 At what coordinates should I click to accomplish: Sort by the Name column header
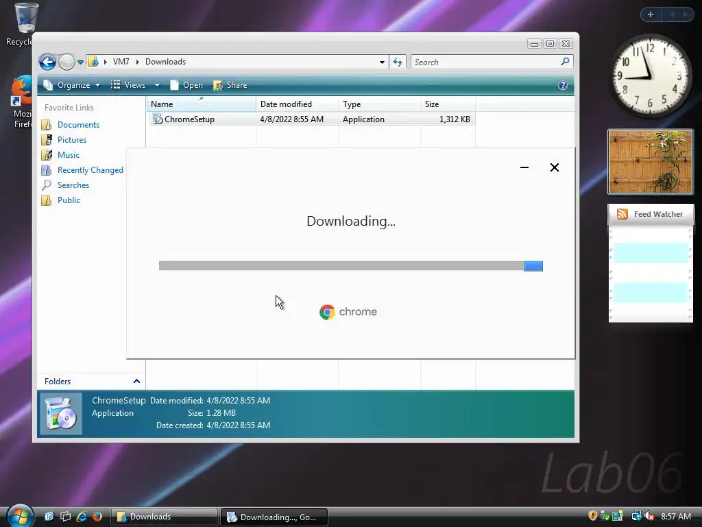click(x=202, y=104)
